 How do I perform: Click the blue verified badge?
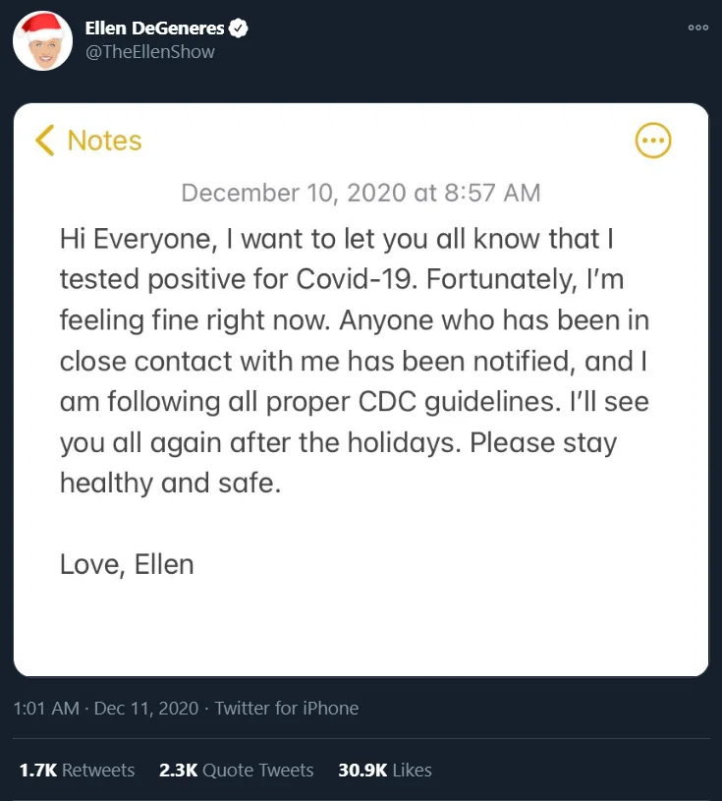238,29
